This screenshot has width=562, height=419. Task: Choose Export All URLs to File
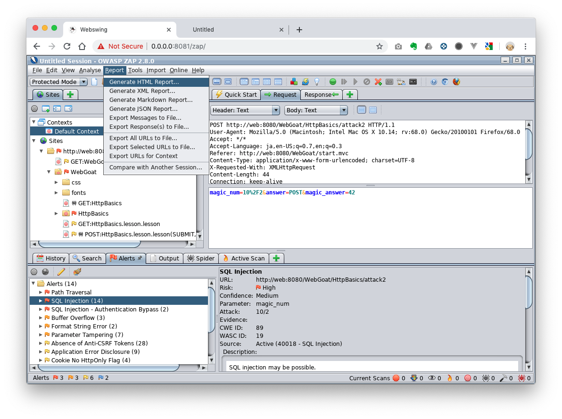pyautogui.click(x=156, y=138)
